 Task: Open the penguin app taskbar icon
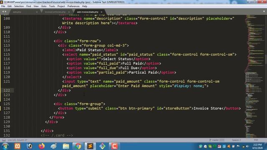[x=30, y=146]
